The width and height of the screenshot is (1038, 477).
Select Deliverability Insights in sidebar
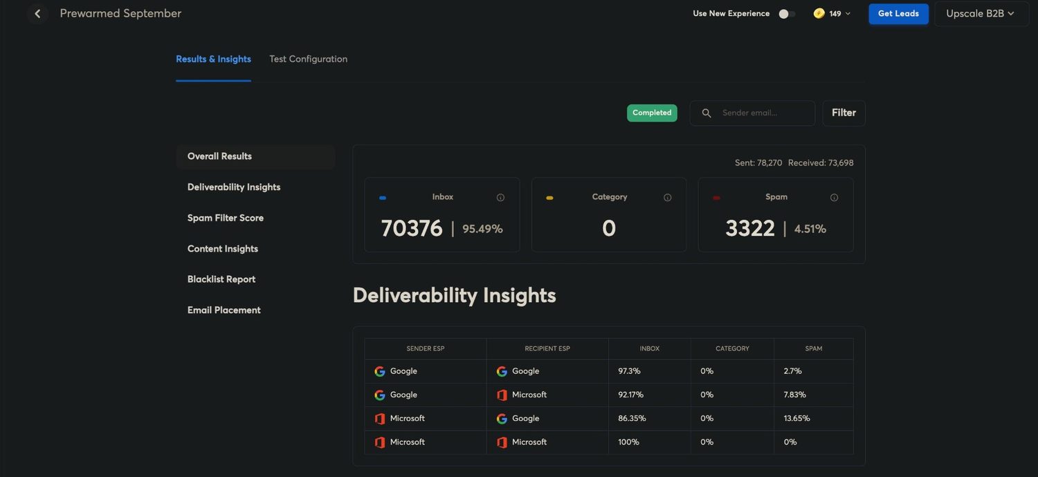coord(234,187)
